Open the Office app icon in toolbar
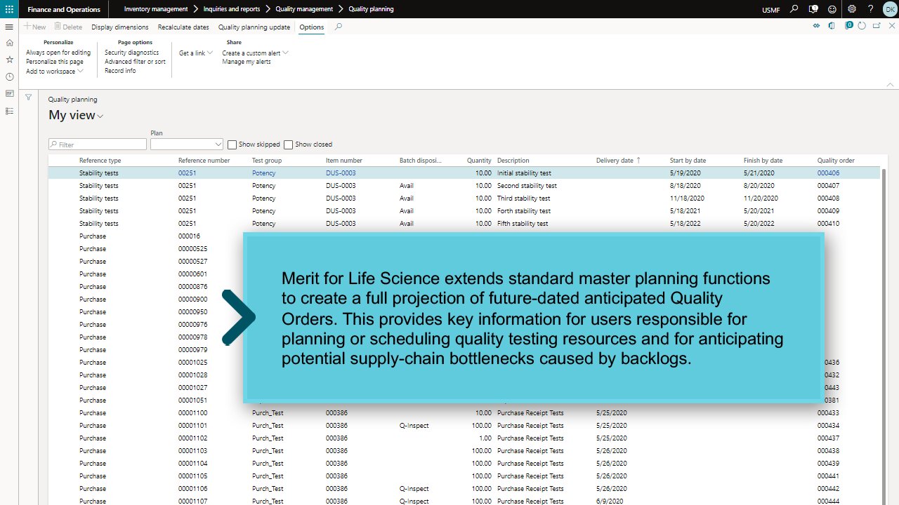This screenshot has width=899, height=505. [832, 26]
